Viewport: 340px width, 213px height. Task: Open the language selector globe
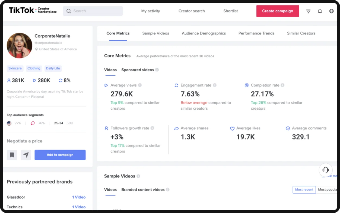[331, 11]
